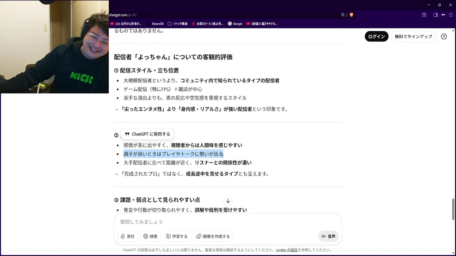Open the tab search icon in toolbar

point(424,15)
